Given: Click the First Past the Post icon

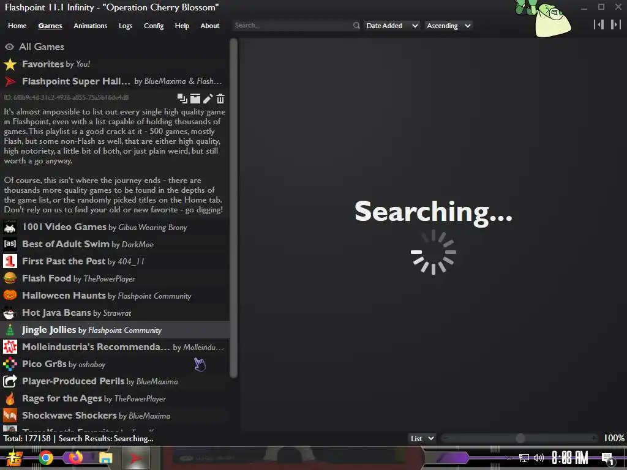Looking at the screenshot, I should (10, 261).
